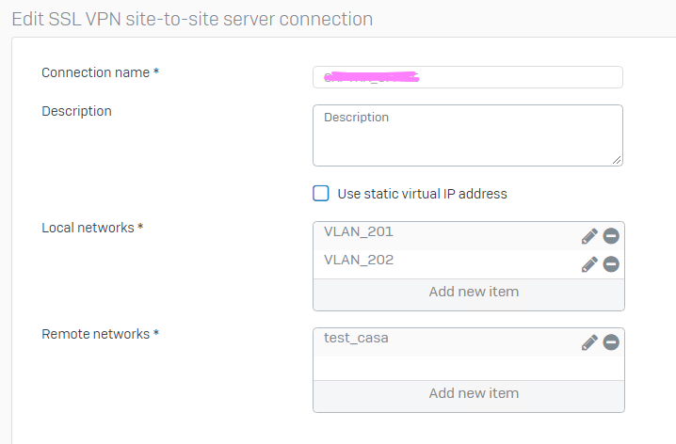Remove VLAN_201 from local networks

611,236
